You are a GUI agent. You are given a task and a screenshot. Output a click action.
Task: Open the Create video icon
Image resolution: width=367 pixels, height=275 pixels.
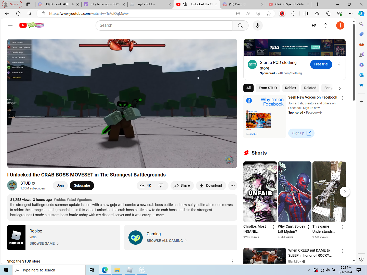tap(313, 25)
